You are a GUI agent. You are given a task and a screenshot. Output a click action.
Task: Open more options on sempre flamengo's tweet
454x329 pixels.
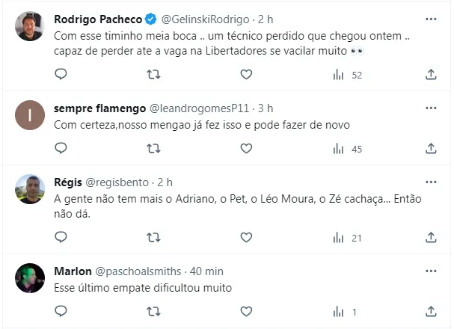click(x=431, y=107)
